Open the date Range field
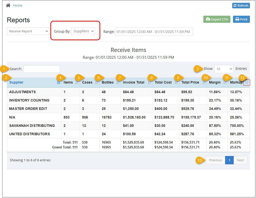The width and height of the screenshot is (256, 198). (x=154, y=31)
